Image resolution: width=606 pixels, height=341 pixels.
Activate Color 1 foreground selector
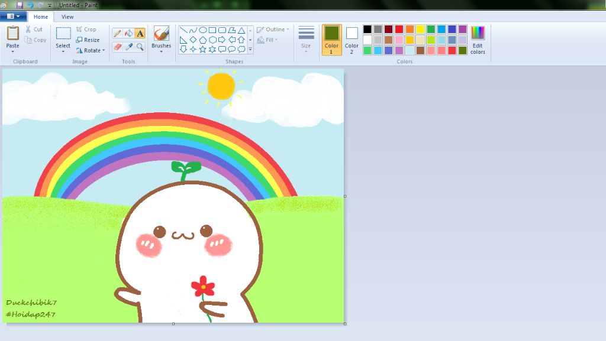(331, 40)
